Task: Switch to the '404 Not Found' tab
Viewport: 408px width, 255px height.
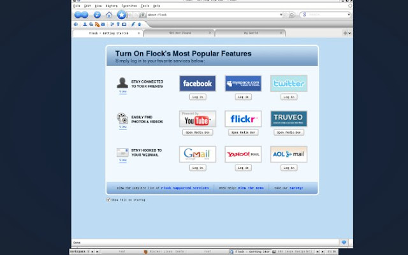Action: [178, 33]
